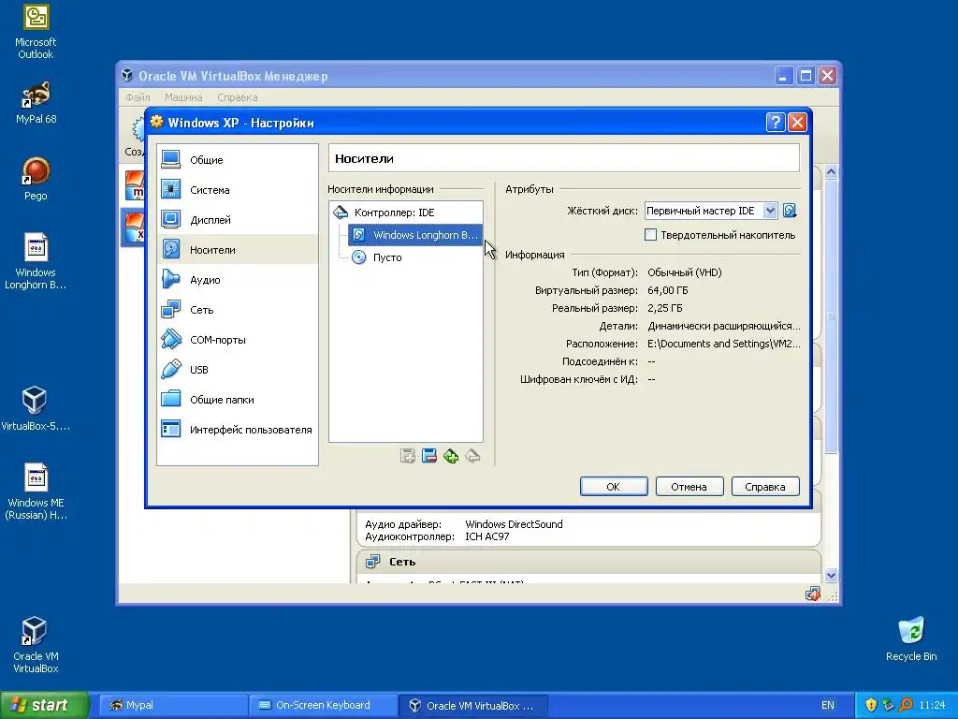Select the Windows Longhorn B… disk entry

tap(414, 235)
